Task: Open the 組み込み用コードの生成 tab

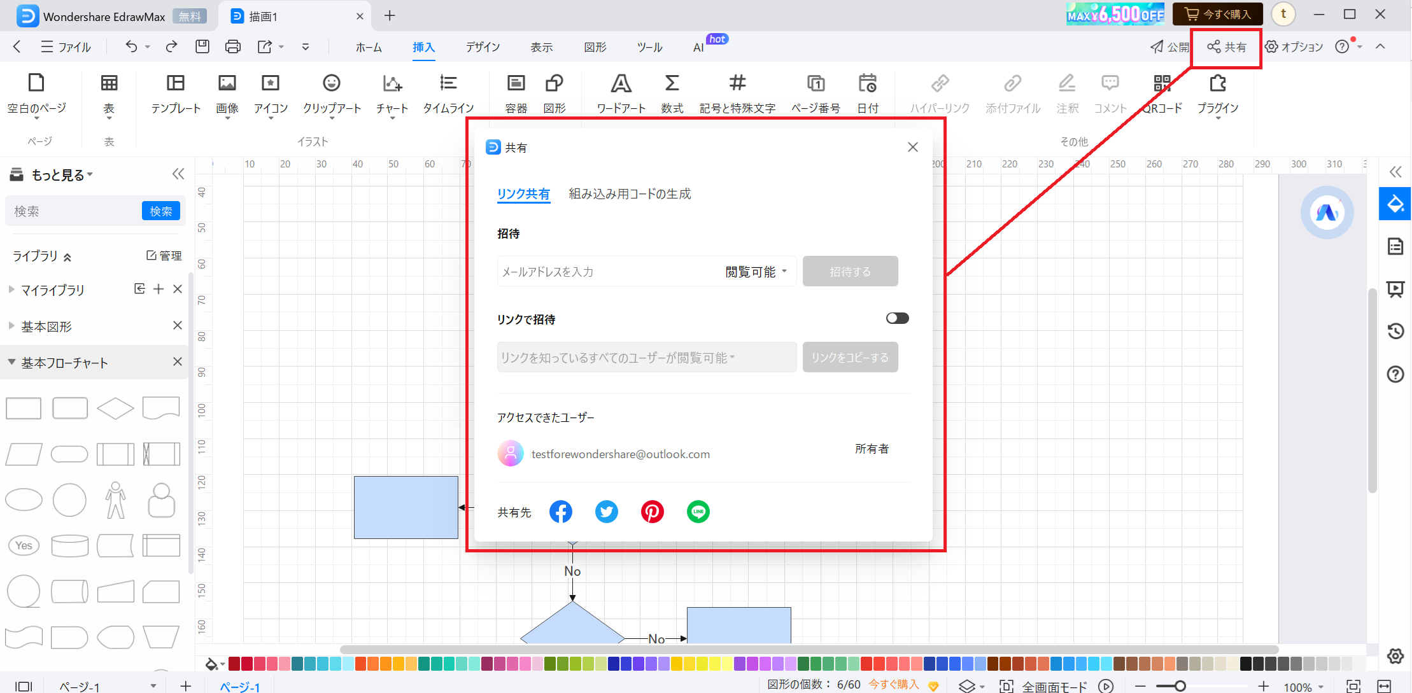Action: point(630,193)
